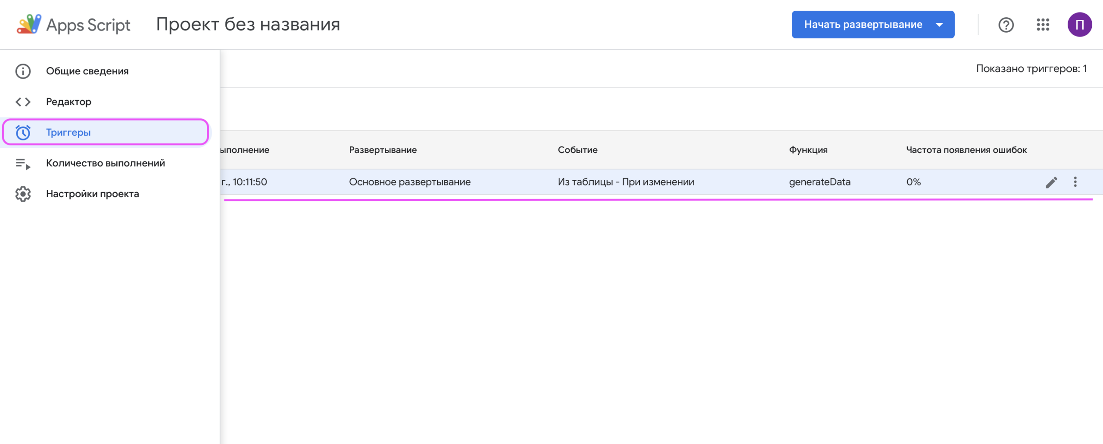Expand the deployment button dropdown arrow
The width and height of the screenshot is (1103, 444).
(x=939, y=25)
